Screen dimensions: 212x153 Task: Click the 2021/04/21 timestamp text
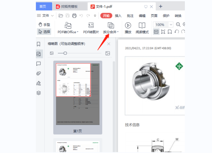point(148,48)
